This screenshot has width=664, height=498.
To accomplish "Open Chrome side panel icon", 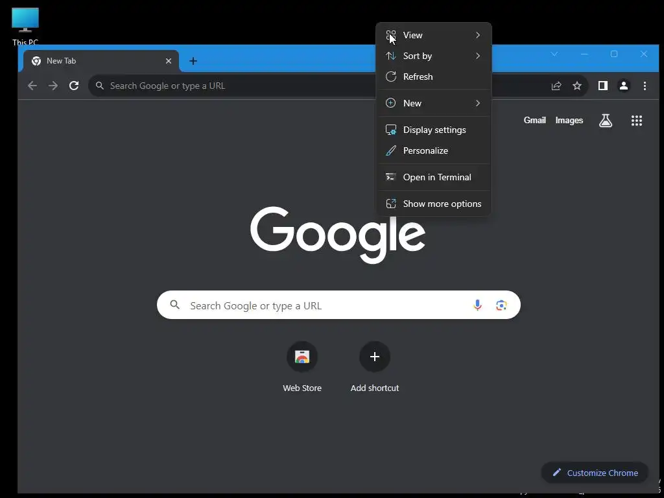I will point(603,86).
